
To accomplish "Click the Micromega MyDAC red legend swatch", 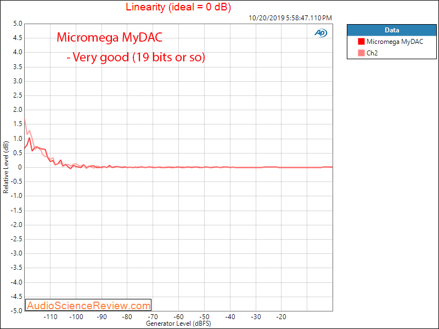I will [x=361, y=42].
